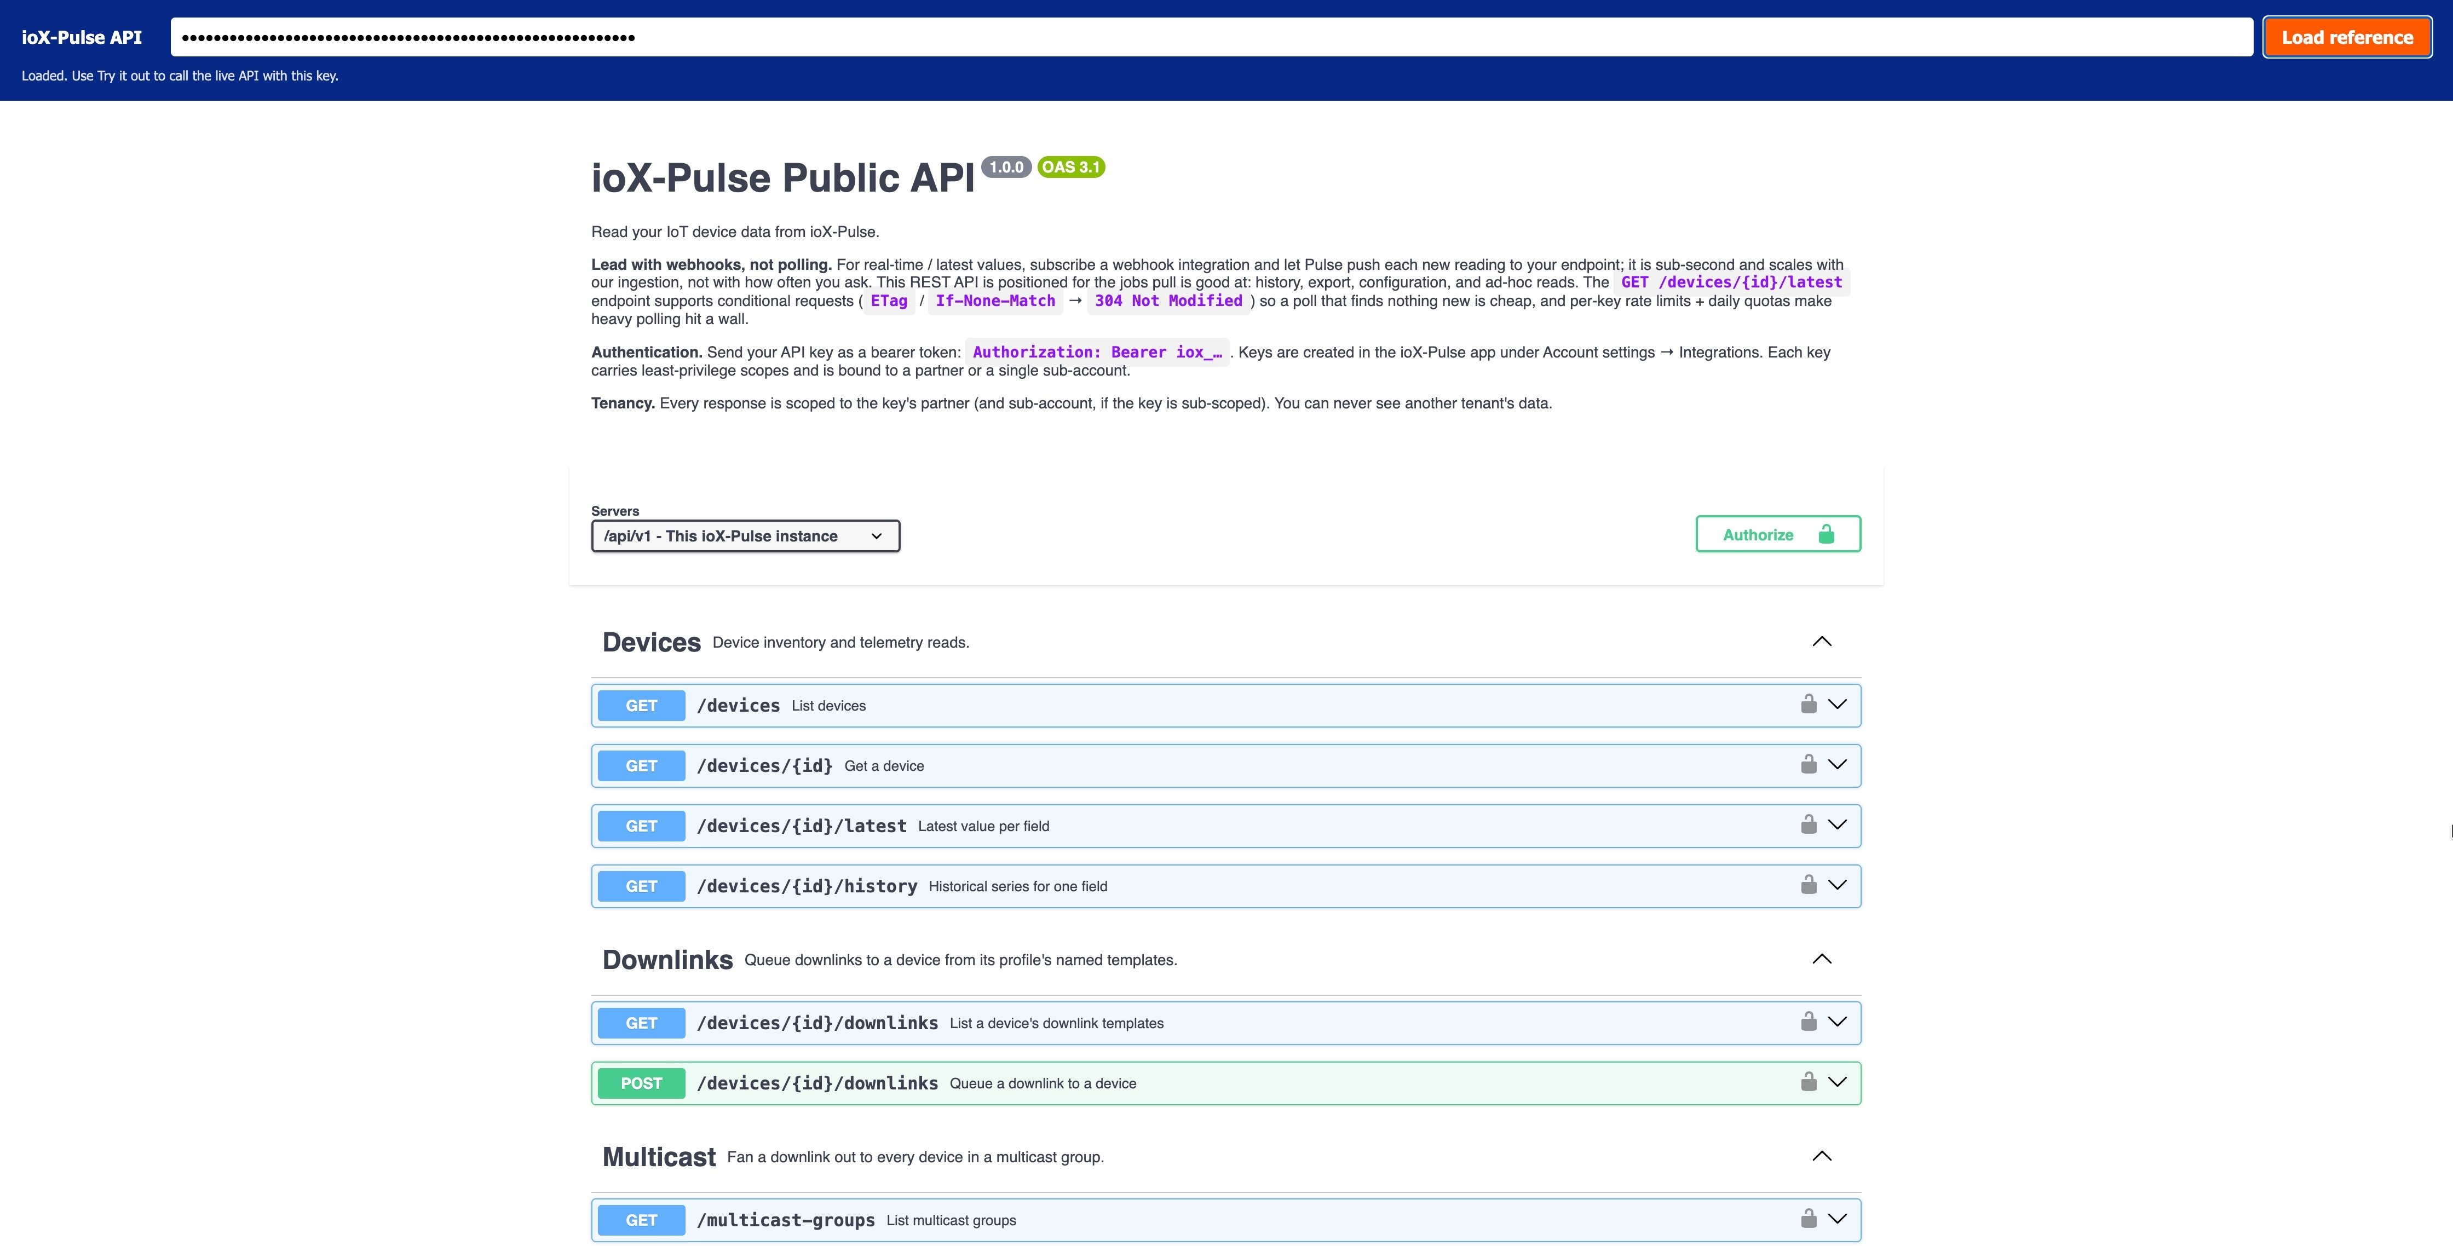Image resolution: width=2453 pixels, height=1246 pixels.
Task: Click the POST badge for /devices/{id}/downlinks
Action: pos(641,1083)
